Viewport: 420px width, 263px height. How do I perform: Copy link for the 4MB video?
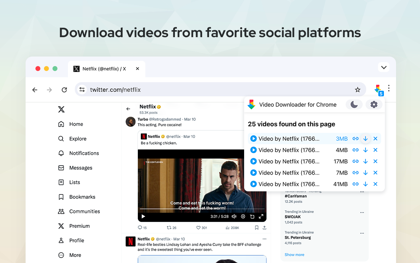[355, 150]
